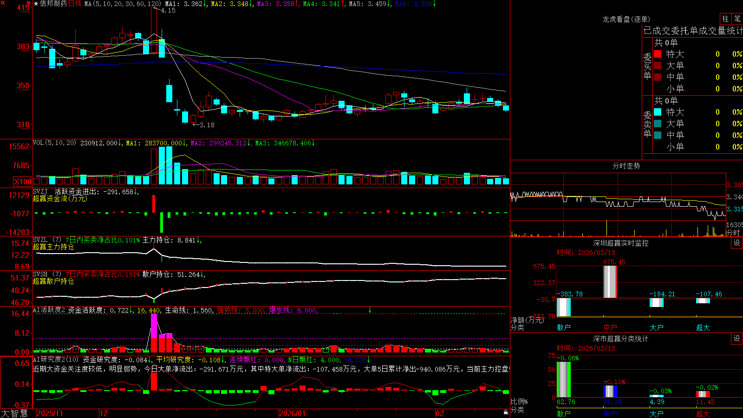Image resolution: width=743 pixels, height=418 pixels.
Task: Click the 12 month timeline marker
Action: (104, 413)
